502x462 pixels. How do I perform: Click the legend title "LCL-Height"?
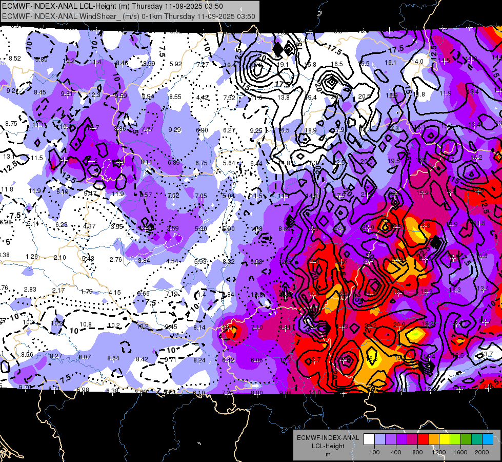(x=328, y=446)
